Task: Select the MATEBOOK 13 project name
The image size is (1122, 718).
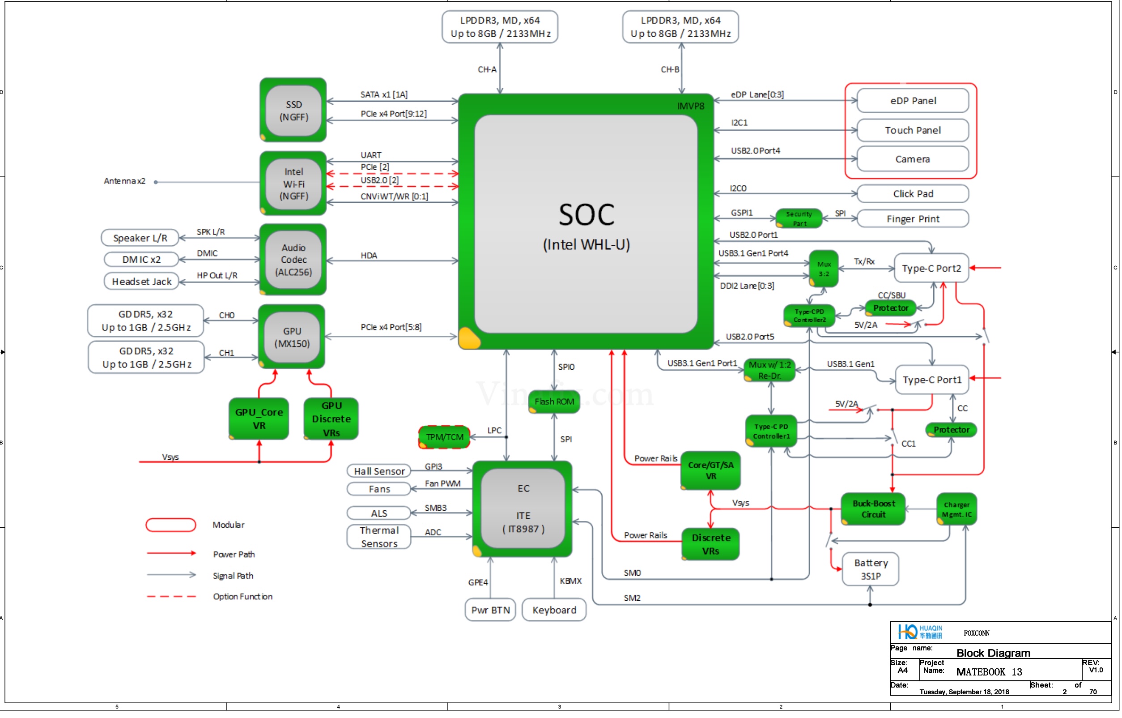Action: point(989,672)
